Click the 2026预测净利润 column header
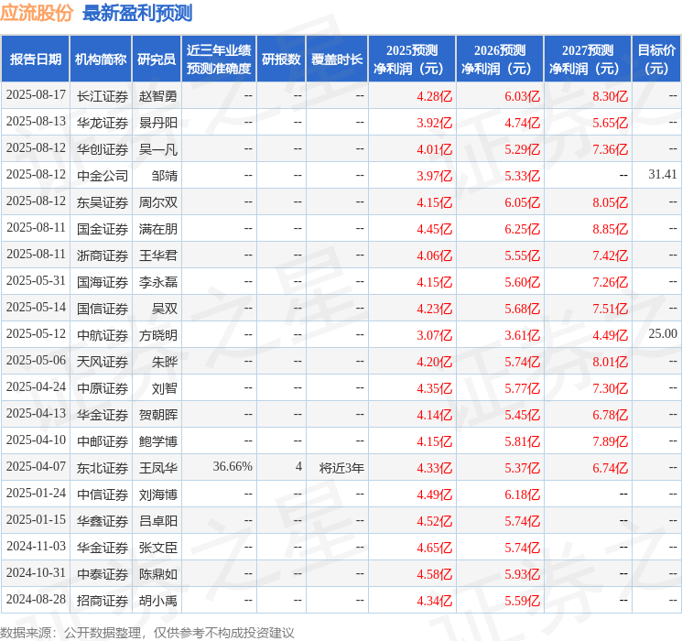The width and height of the screenshot is (682, 641). coord(500,60)
